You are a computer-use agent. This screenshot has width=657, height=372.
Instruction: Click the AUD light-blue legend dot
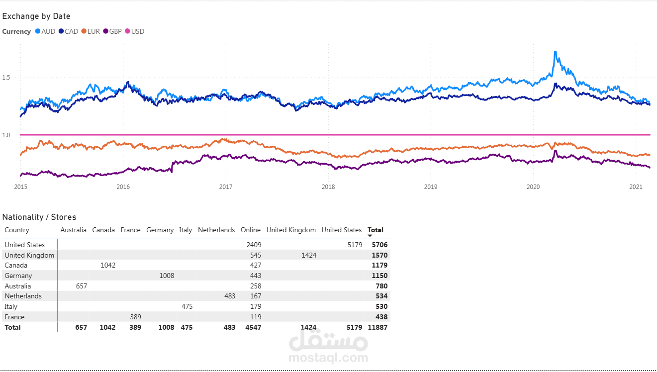(x=37, y=31)
